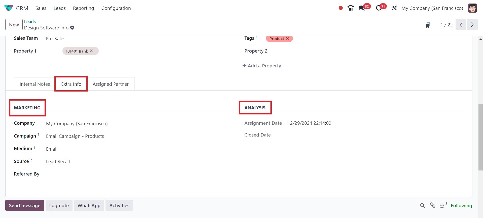
Task: Open the voip phone icon
Action: coord(351,8)
